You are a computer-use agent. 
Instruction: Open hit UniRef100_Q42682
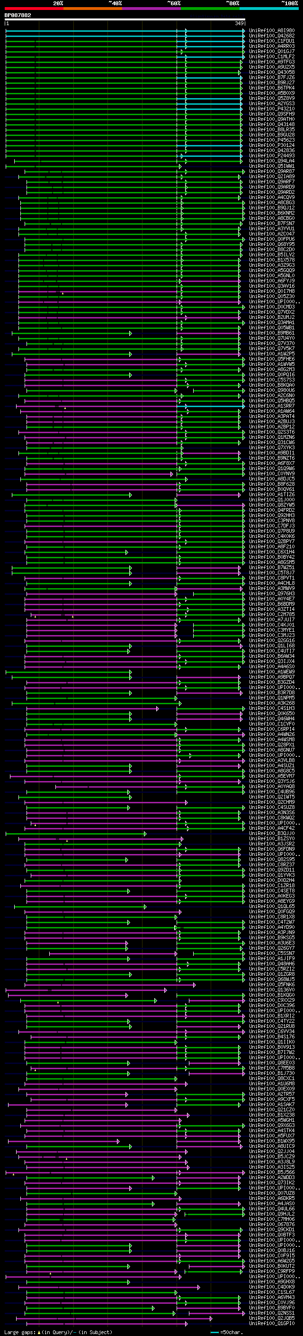coord(272,36)
